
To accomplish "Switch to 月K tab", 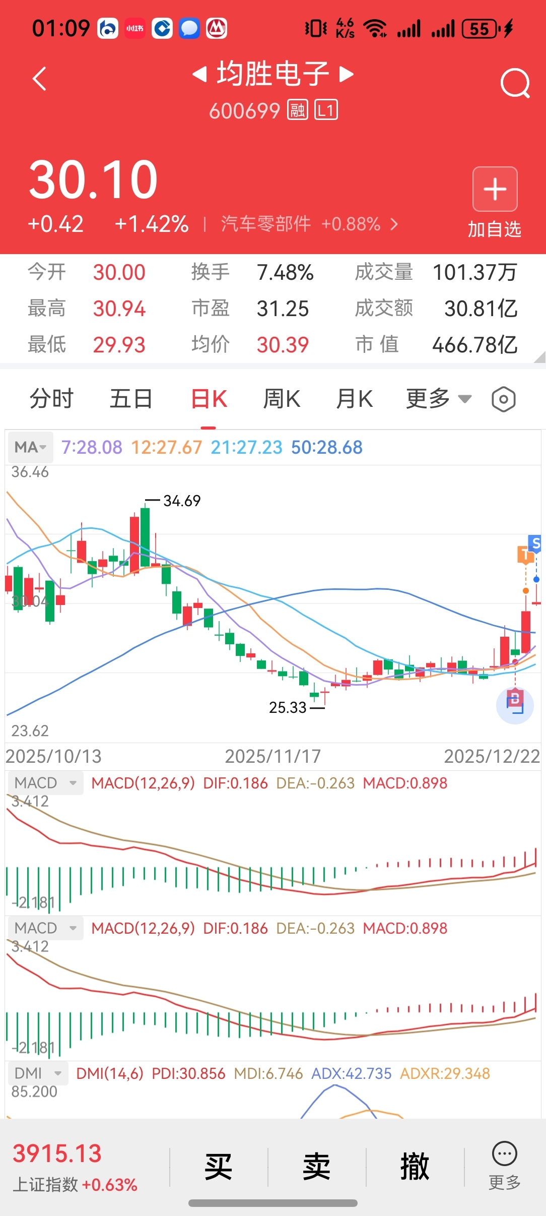I will (354, 399).
